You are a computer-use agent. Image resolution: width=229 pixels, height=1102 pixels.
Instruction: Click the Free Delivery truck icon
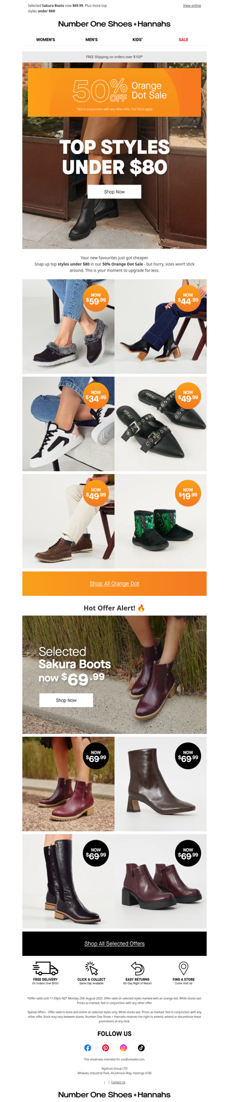(45, 968)
